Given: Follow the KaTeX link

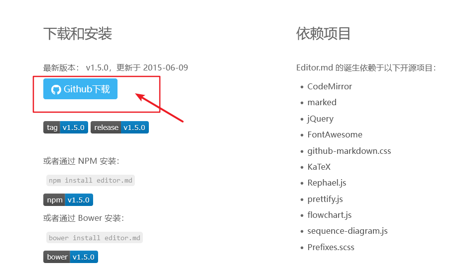Looking at the screenshot, I should click(x=319, y=167).
